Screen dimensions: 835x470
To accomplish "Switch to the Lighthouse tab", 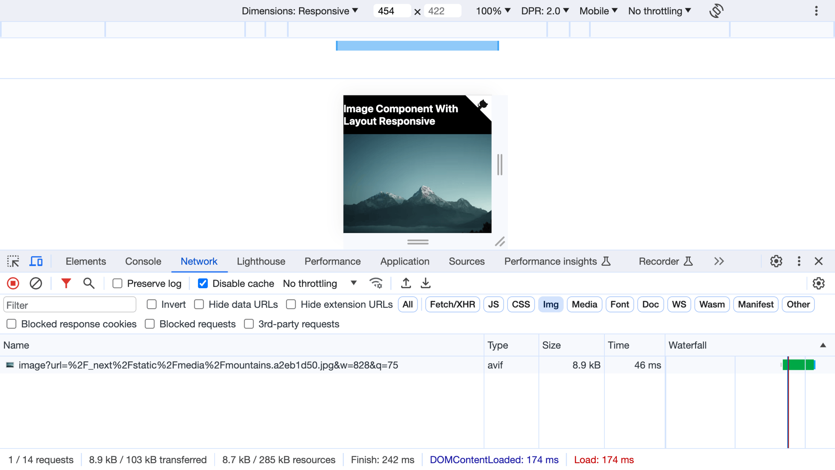I will pos(261,261).
